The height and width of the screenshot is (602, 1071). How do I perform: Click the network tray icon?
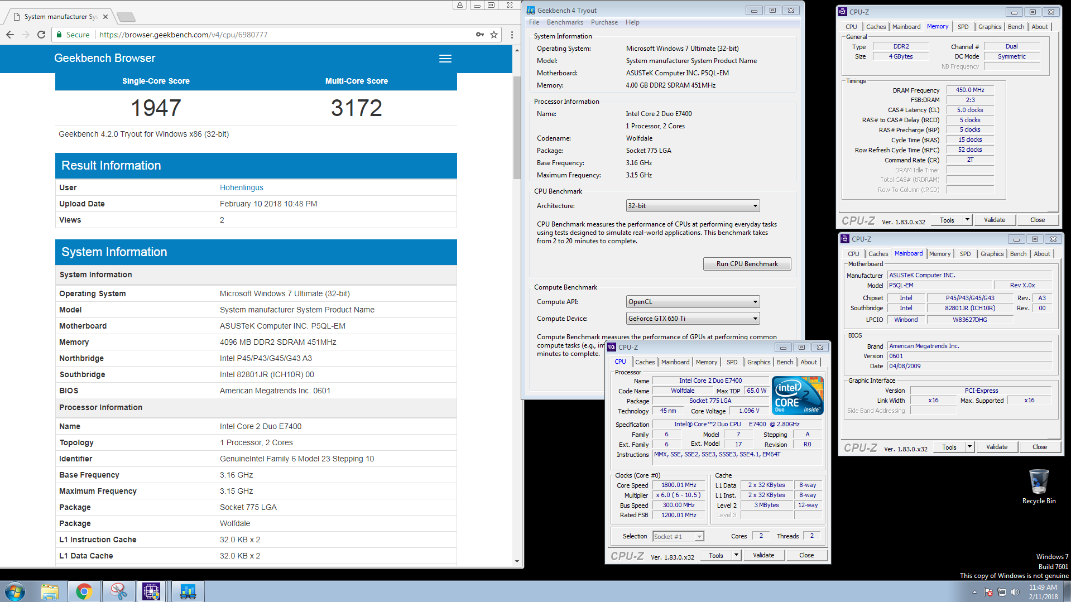(1002, 591)
